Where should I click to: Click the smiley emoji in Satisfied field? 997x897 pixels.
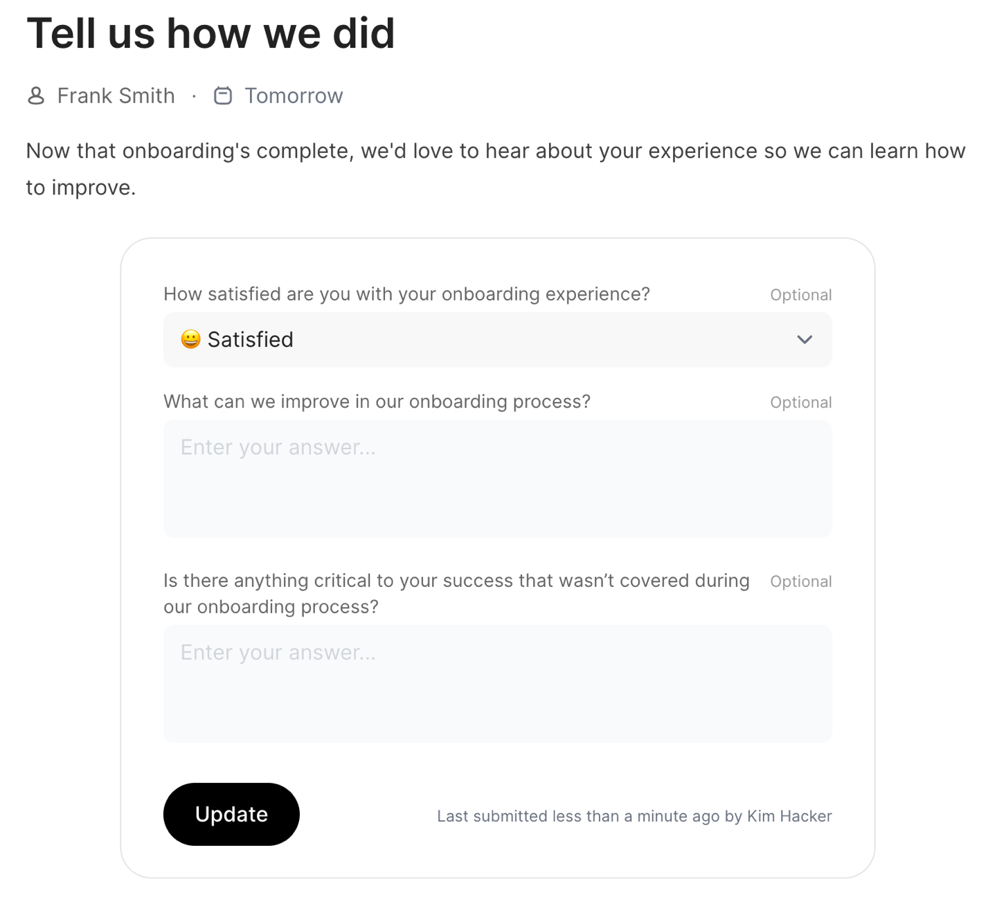[x=190, y=339]
